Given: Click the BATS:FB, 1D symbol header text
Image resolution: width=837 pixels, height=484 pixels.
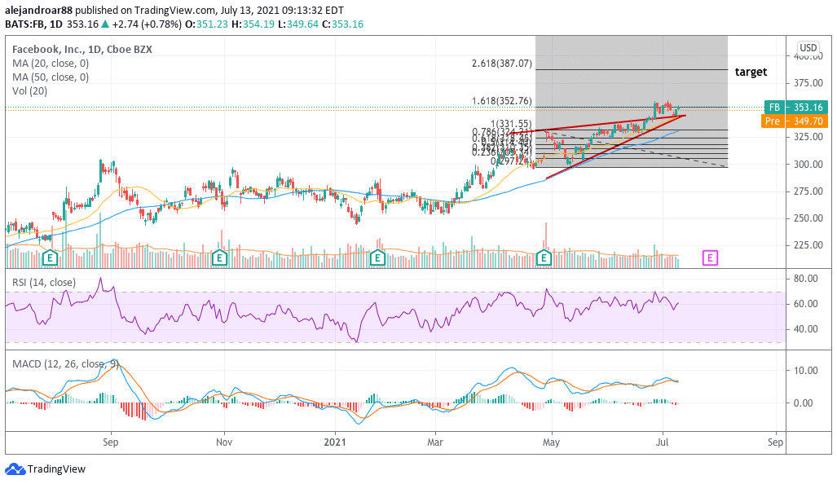Looking at the screenshot, I should (33, 24).
